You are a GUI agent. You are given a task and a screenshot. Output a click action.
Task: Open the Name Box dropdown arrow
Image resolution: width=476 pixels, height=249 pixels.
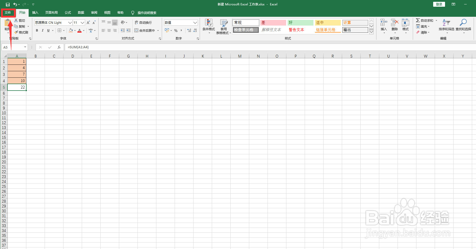[25, 47]
